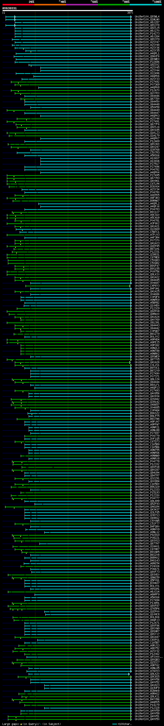The width and height of the screenshot is (164, 726).
Task: Click the green ~80% identity legend segment
Action: click(114, 5)
